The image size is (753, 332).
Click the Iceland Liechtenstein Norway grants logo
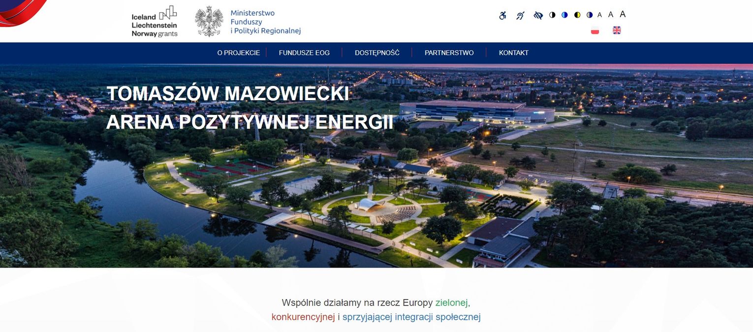[155, 22]
